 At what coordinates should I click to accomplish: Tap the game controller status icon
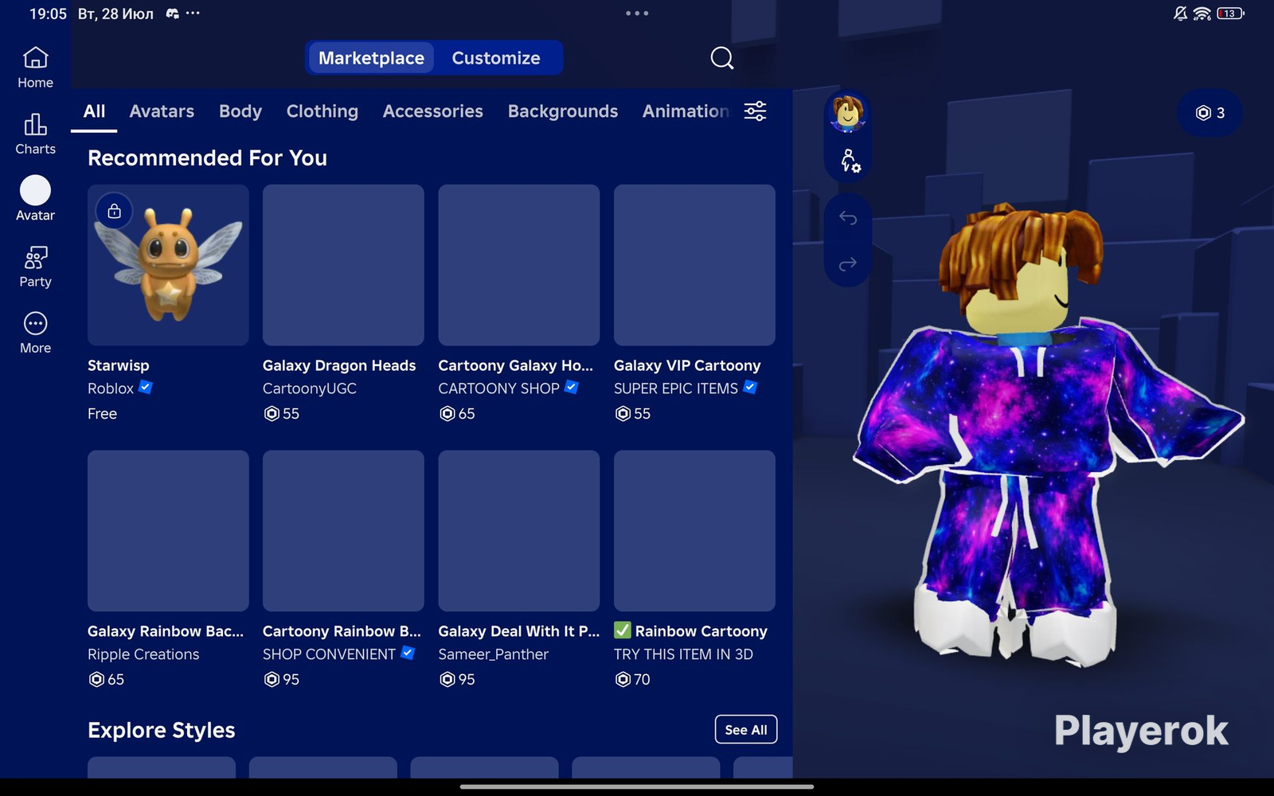point(172,14)
